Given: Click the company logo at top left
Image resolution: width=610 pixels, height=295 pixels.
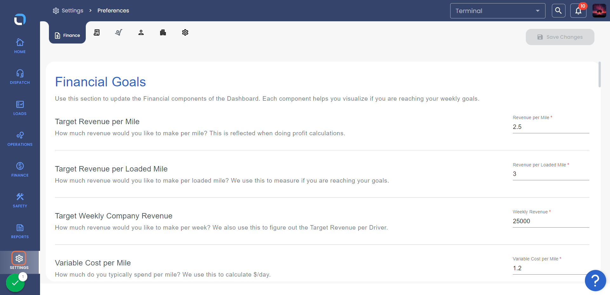Looking at the screenshot, I should (20, 19).
